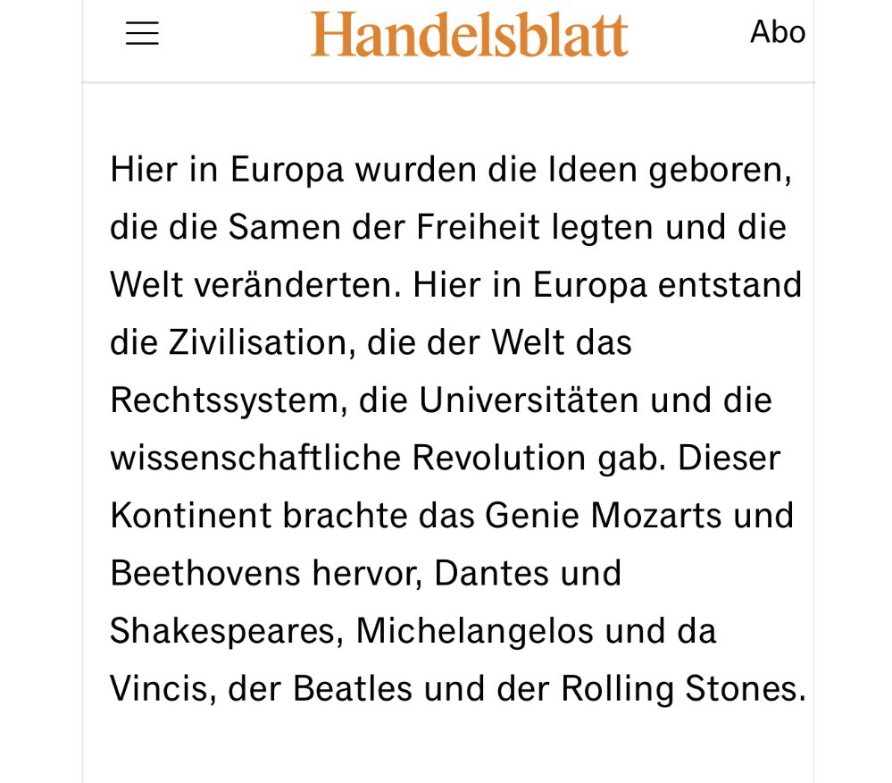Click the Handelsblatt logo
Image resolution: width=892 pixels, height=783 pixels.
469,34
